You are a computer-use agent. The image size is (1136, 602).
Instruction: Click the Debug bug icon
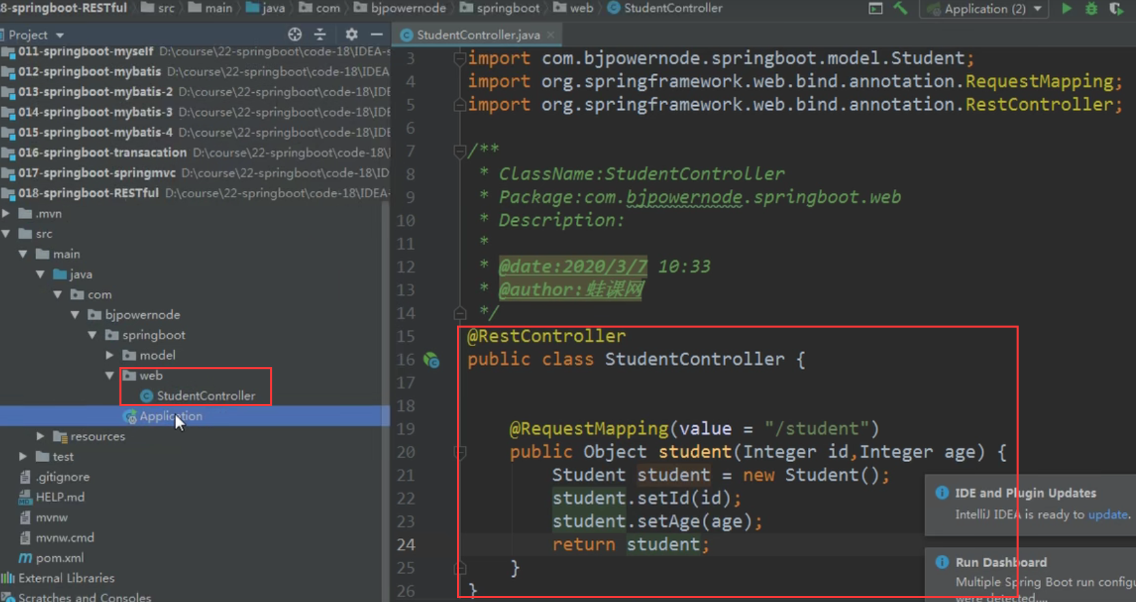coord(1092,8)
